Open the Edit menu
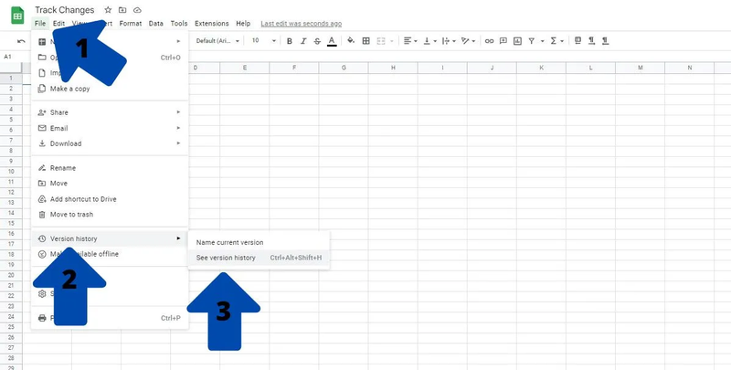 [58, 24]
